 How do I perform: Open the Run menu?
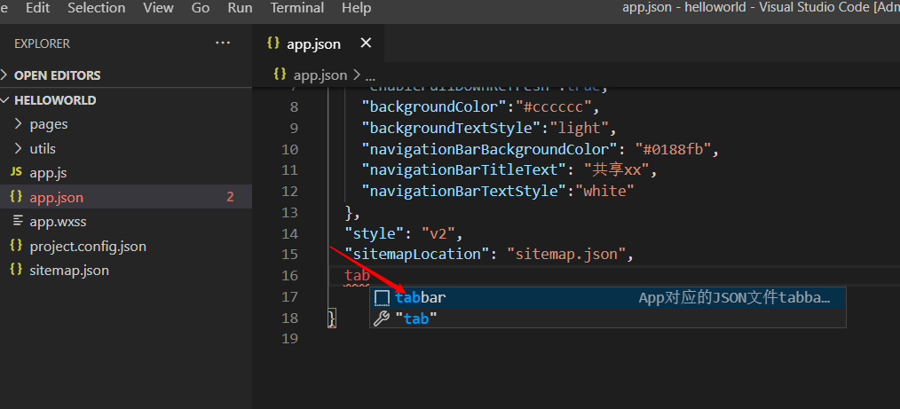coord(240,8)
